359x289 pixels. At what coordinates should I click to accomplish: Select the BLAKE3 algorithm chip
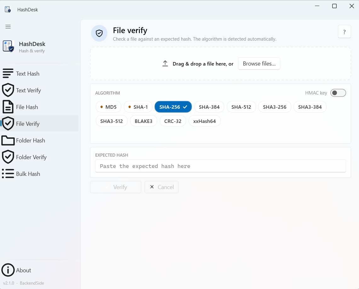(x=143, y=121)
